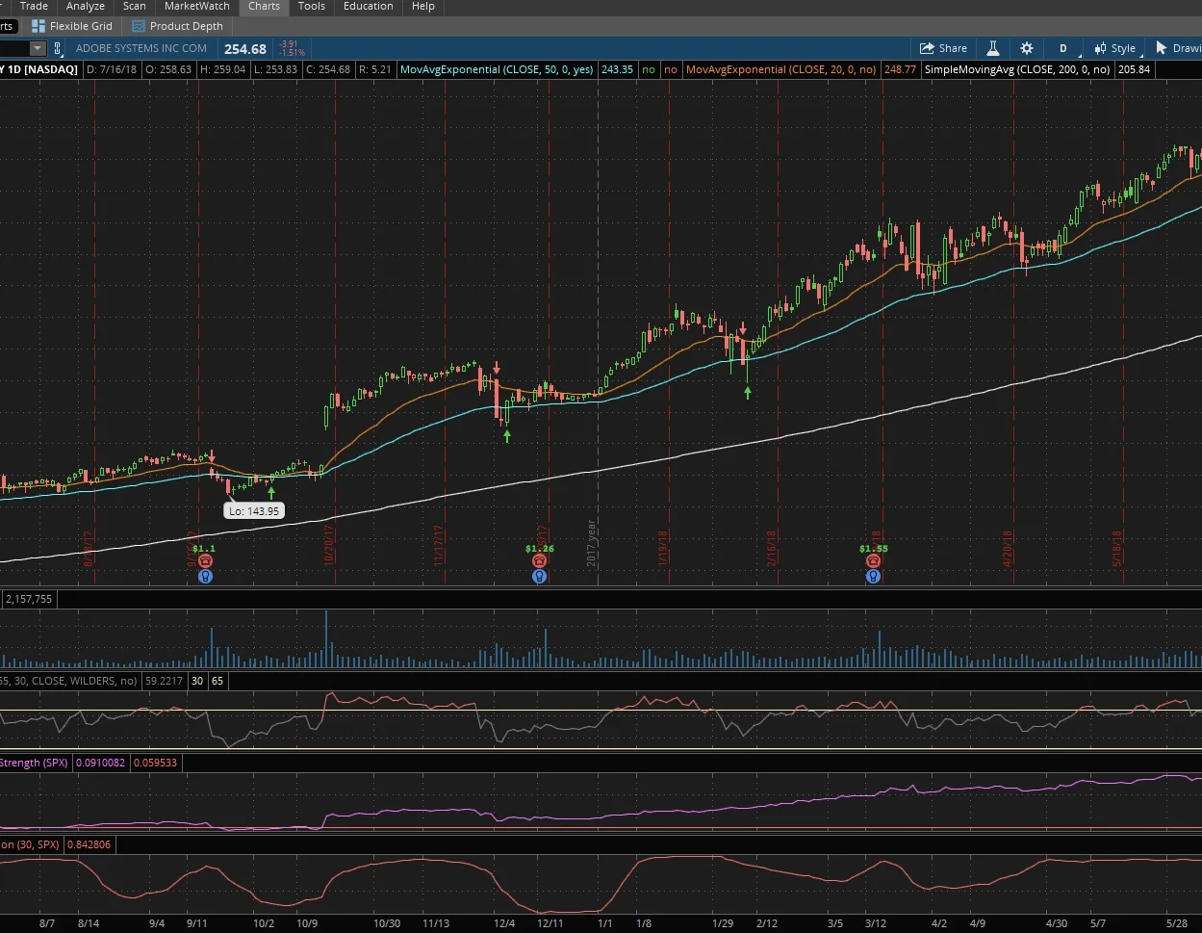Click red down arrow signal near 9/11

pyautogui.click(x=212, y=457)
